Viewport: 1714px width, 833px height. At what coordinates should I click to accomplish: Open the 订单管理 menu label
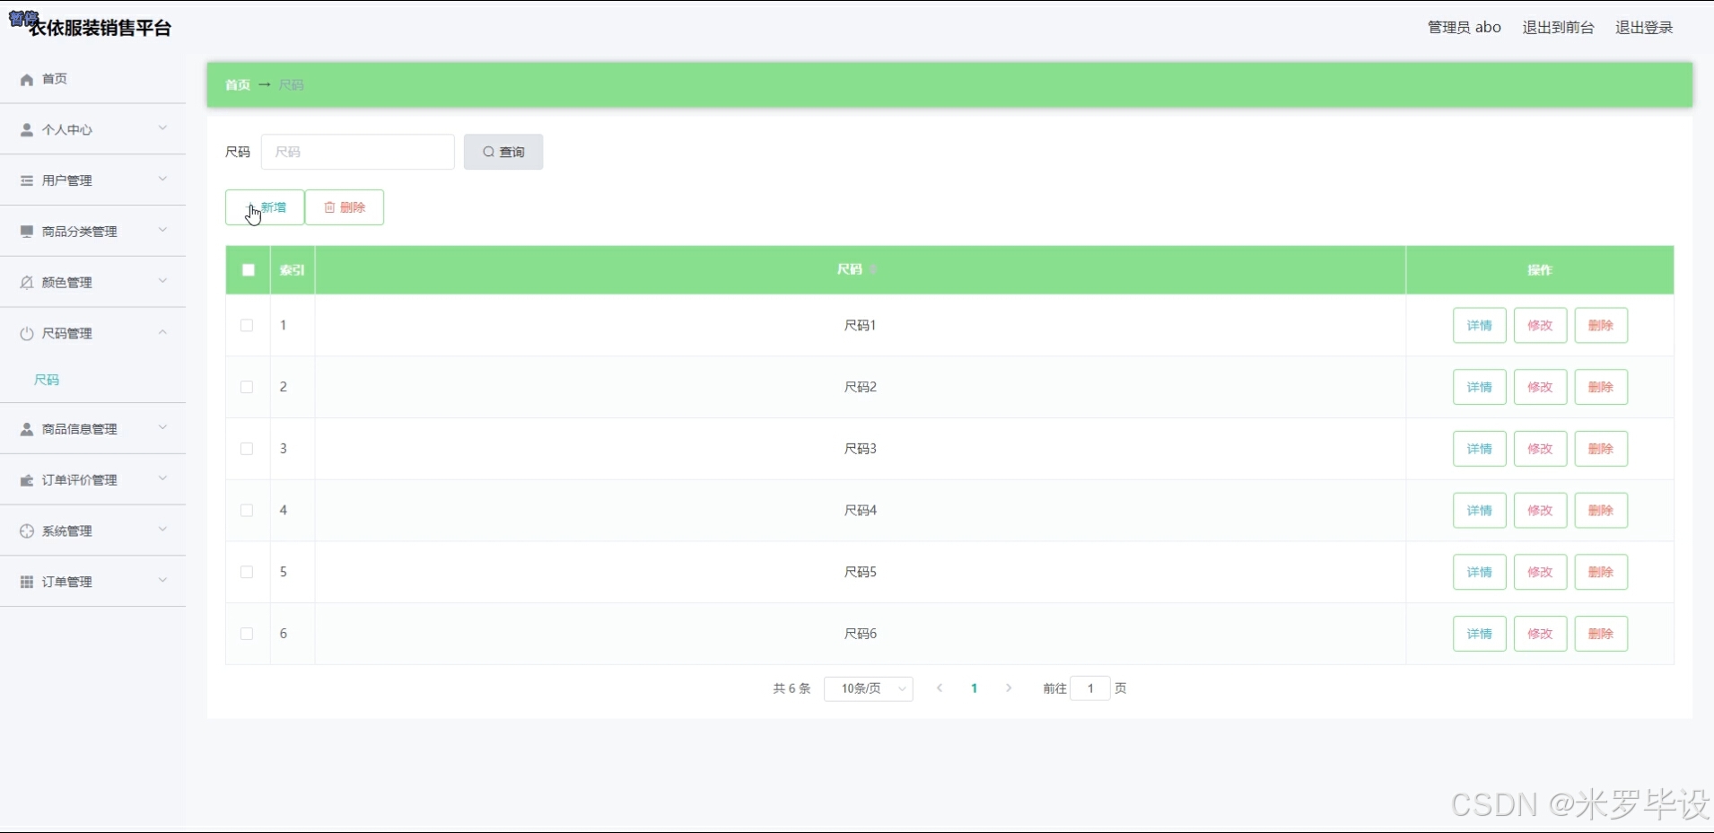[67, 582]
